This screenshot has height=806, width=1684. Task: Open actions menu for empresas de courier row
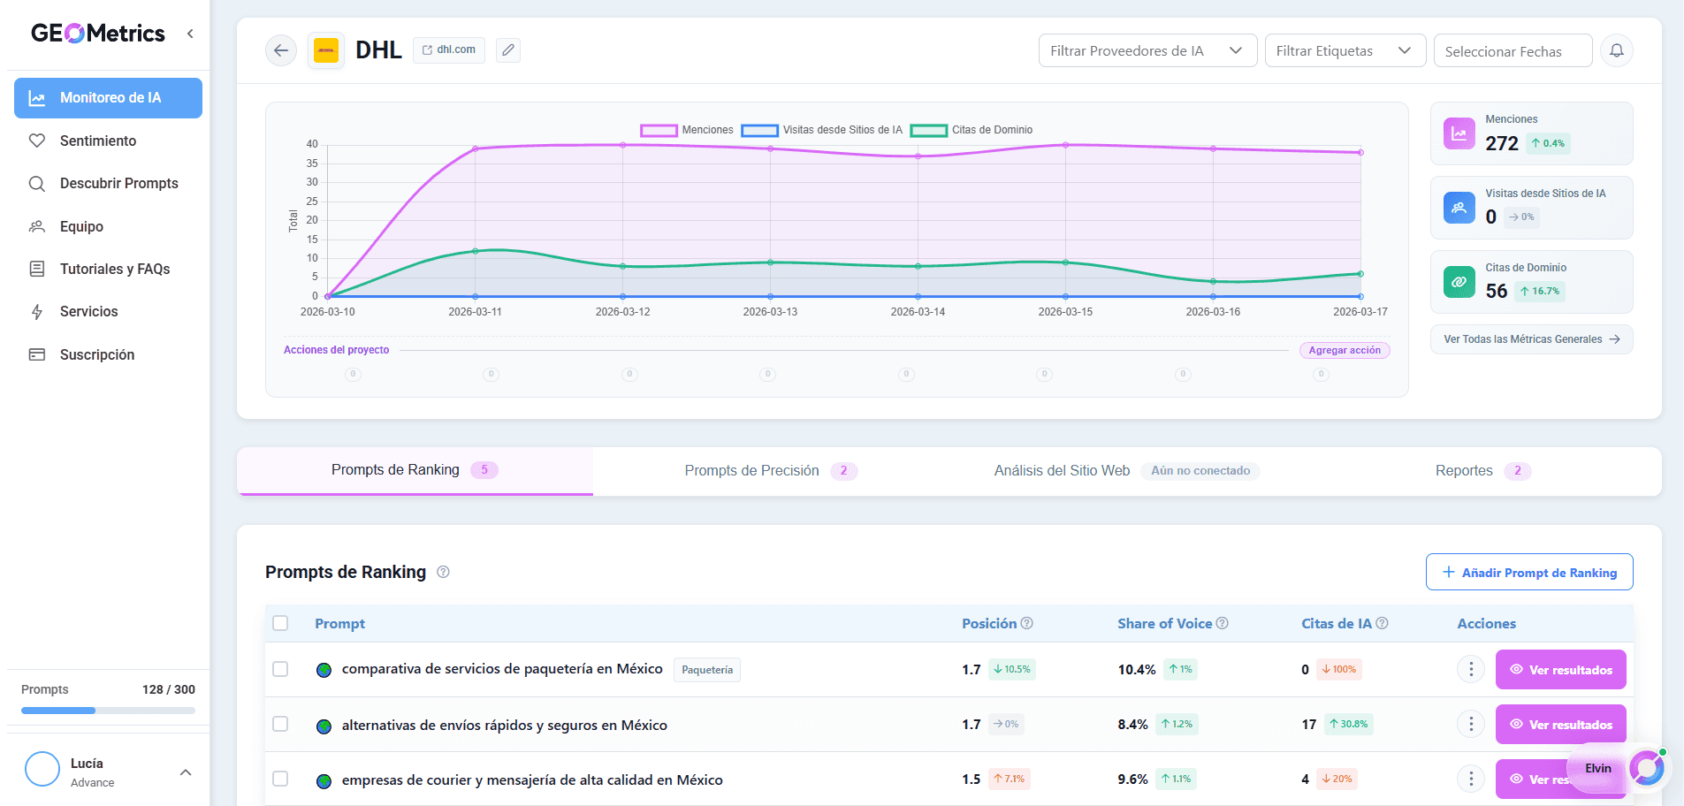[x=1471, y=779]
